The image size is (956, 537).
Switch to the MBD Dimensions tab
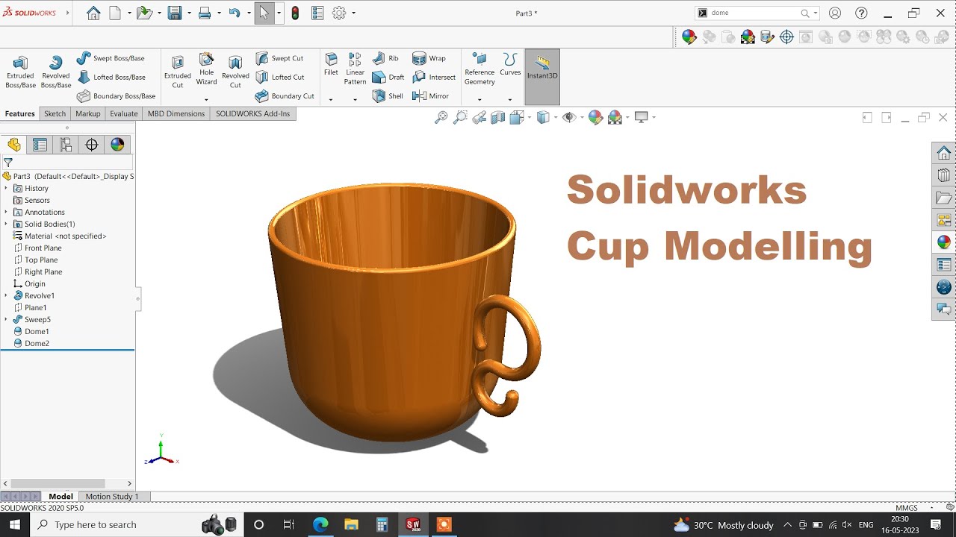pyautogui.click(x=176, y=114)
